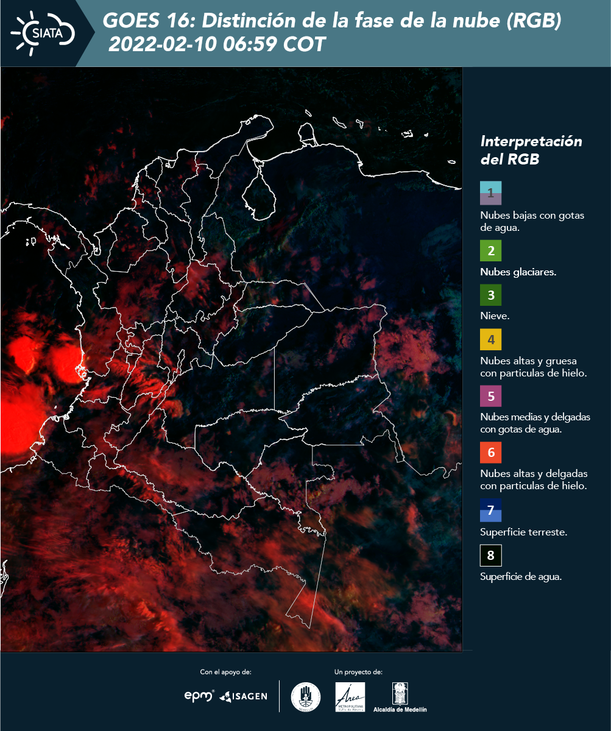Click the Alcaldía de Medellín logo

tap(400, 697)
